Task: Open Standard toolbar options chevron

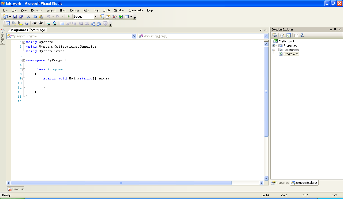Action: (135, 17)
